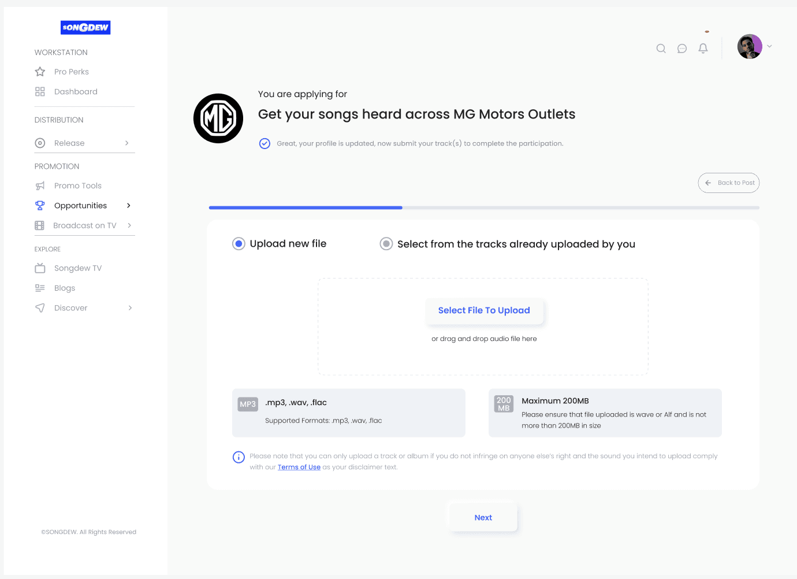The height and width of the screenshot is (579, 797).
Task: Click 'Supported Formats: .mp3, .wav, .flac' text
Action: click(x=323, y=421)
